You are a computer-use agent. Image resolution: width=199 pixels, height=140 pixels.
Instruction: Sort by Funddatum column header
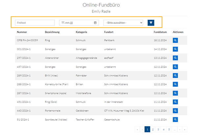[x=160, y=32]
